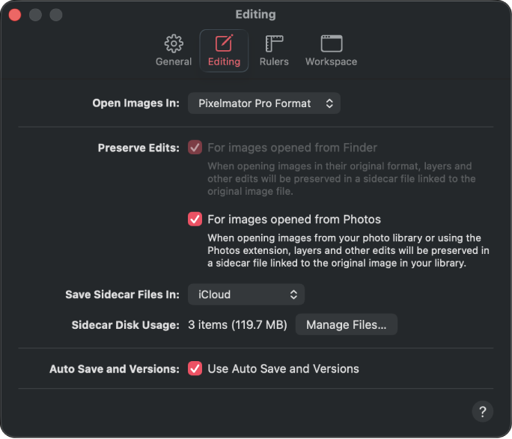This screenshot has width=512, height=439.
Task: Open the Open Images In dropdown
Action: click(263, 103)
